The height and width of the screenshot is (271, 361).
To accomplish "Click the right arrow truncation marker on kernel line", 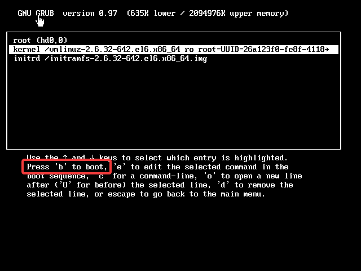I will [x=327, y=49].
